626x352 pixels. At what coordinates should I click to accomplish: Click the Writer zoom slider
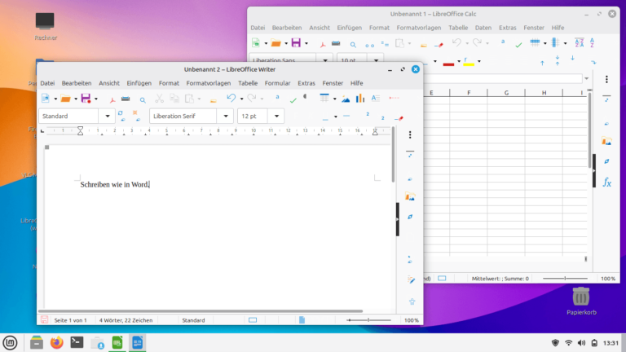pyautogui.click(x=373, y=320)
